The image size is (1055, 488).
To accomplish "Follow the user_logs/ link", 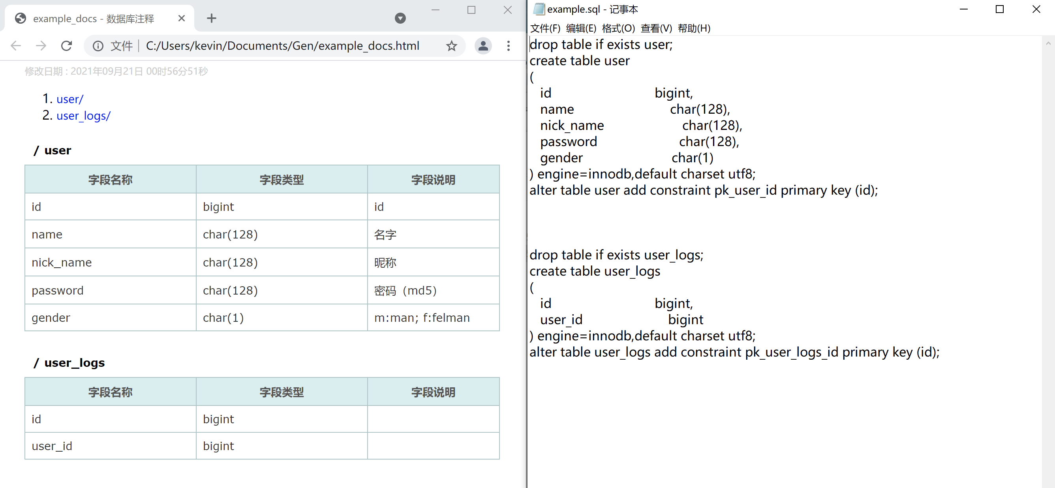I will [x=84, y=116].
